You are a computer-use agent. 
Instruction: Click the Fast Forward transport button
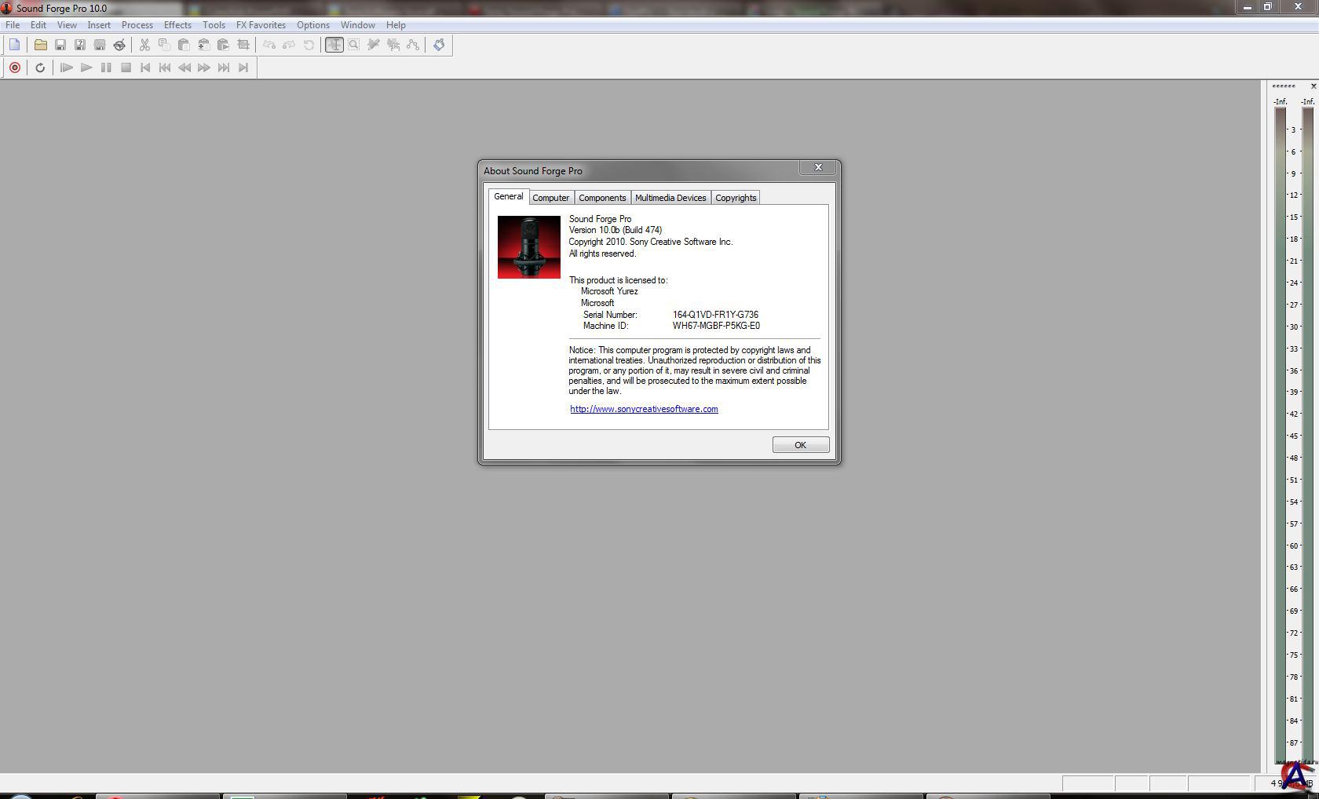204,67
